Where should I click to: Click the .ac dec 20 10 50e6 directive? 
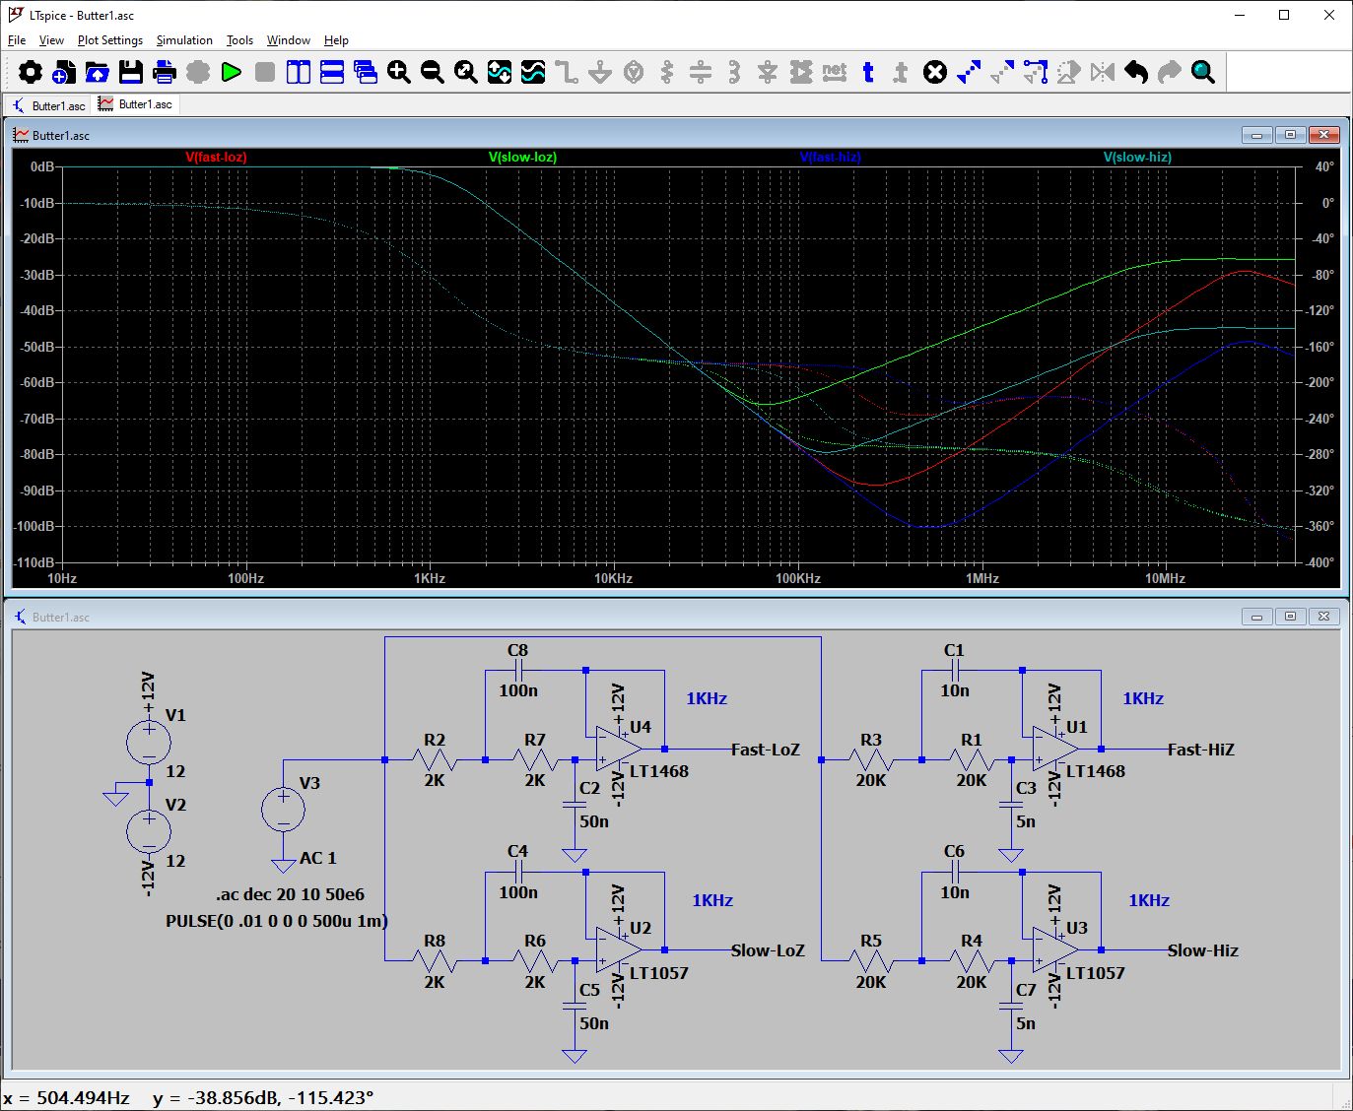tap(290, 894)
